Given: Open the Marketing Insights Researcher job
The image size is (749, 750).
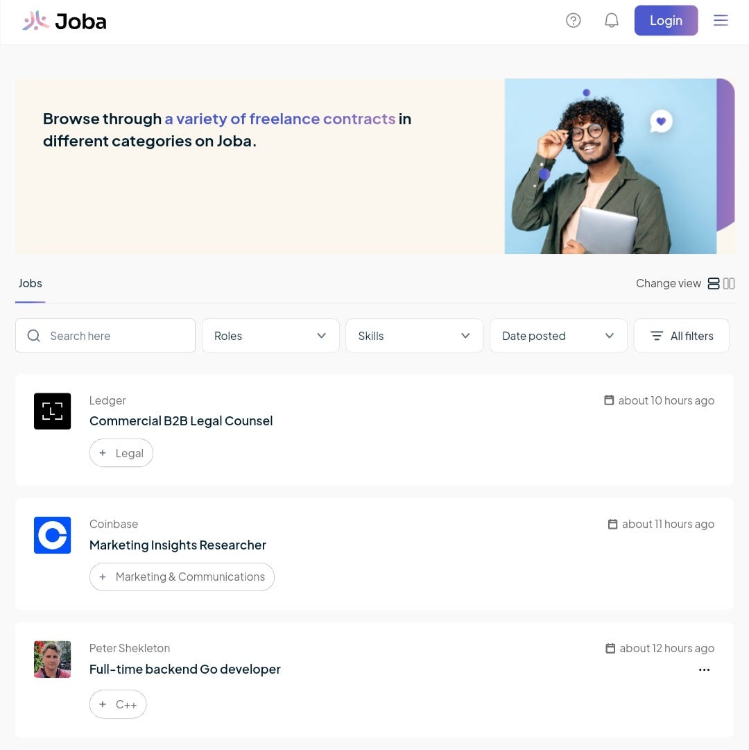Looking at the screenshot, I should coord(178,545).
